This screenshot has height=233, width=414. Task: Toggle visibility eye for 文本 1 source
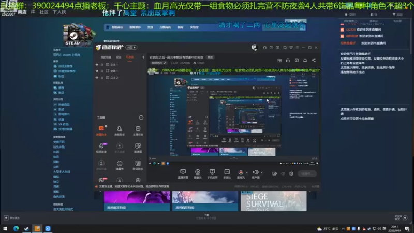[x=97, y=64]
